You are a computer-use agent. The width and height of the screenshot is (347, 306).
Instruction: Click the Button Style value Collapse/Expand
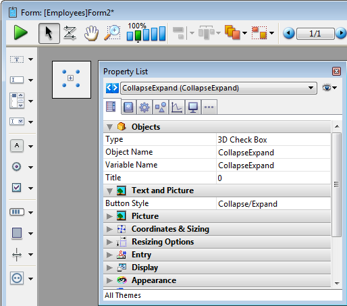(x=248, y=204)
